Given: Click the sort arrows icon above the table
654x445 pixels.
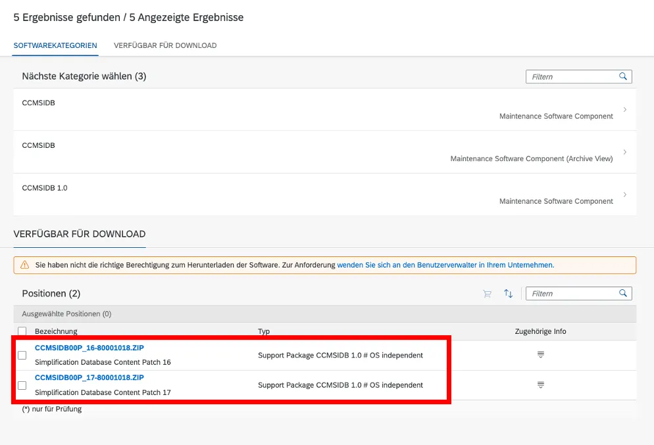Looking at the screenshot, I should [x=508, y=294].
